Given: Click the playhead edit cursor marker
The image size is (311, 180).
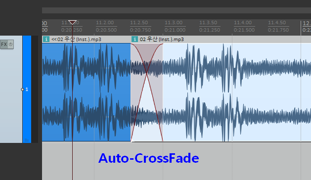Looking at the screenshot, I should pyautogui.click(x=72, y=22).
